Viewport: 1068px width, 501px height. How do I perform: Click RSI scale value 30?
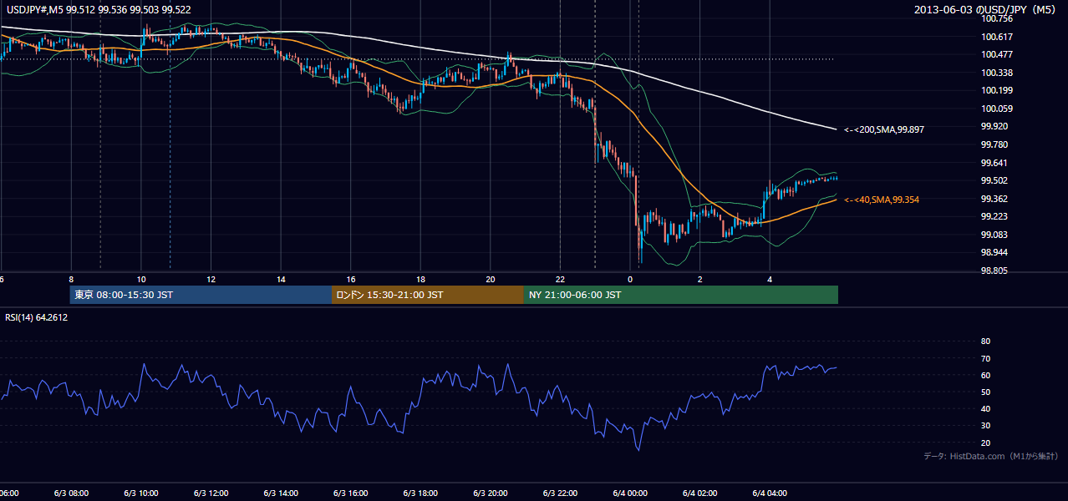(x=985, y=426)
